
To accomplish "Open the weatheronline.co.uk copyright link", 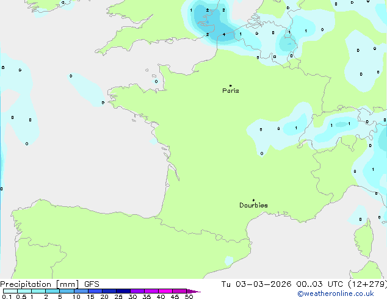I will tap(336, 294).
